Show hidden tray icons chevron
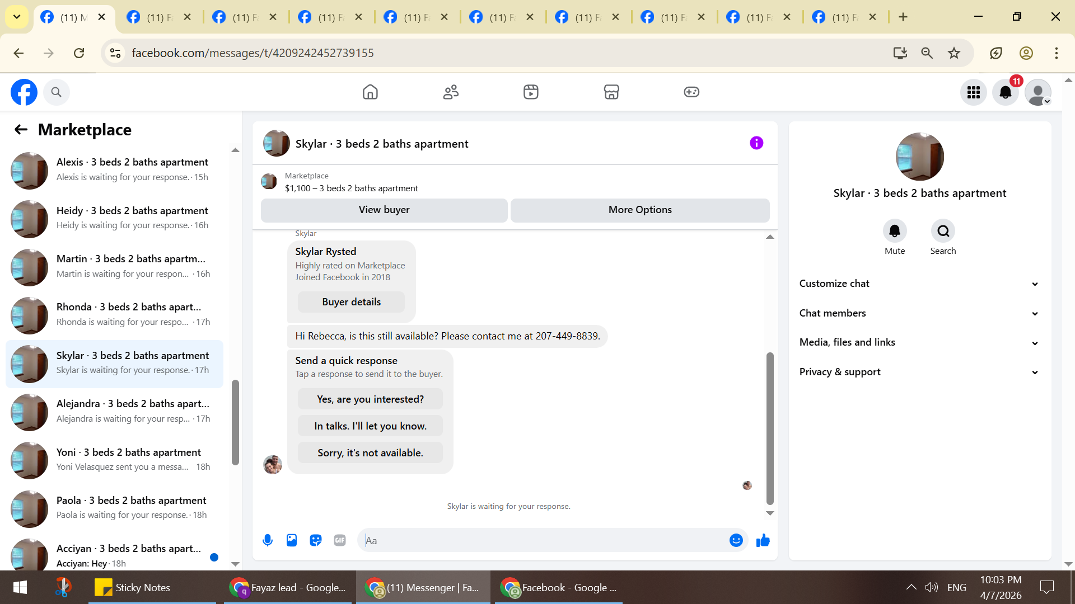 [911, 587]
